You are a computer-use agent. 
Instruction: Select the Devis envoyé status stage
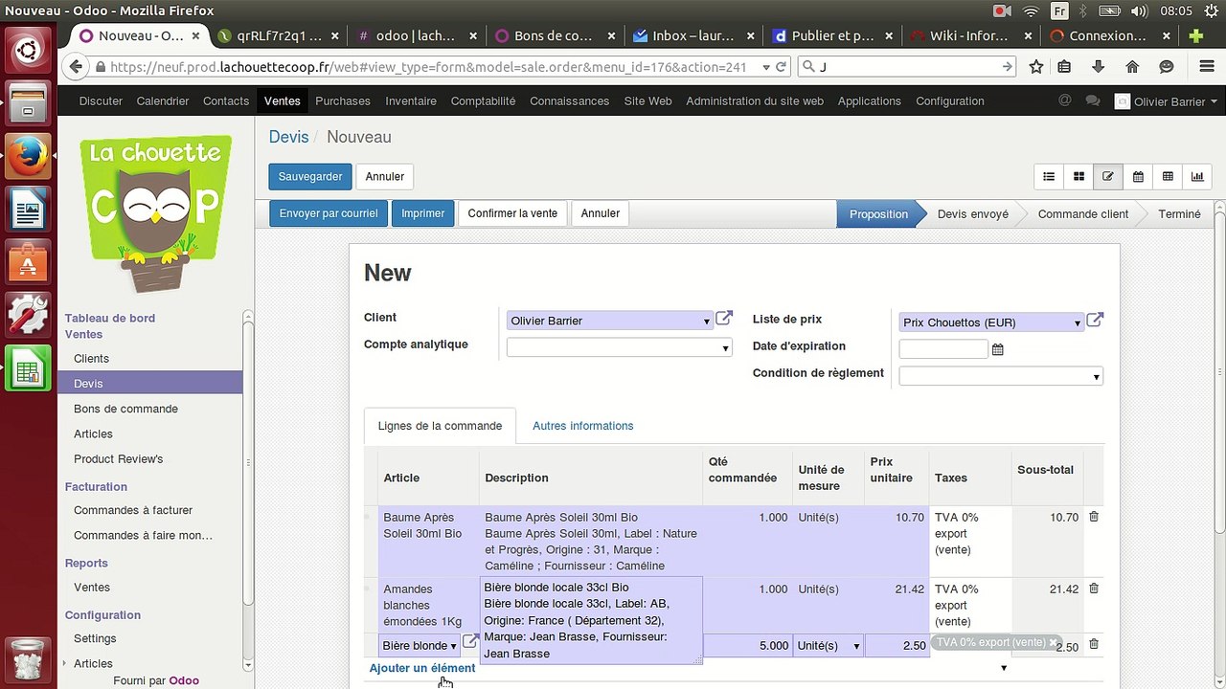(972, 214)
